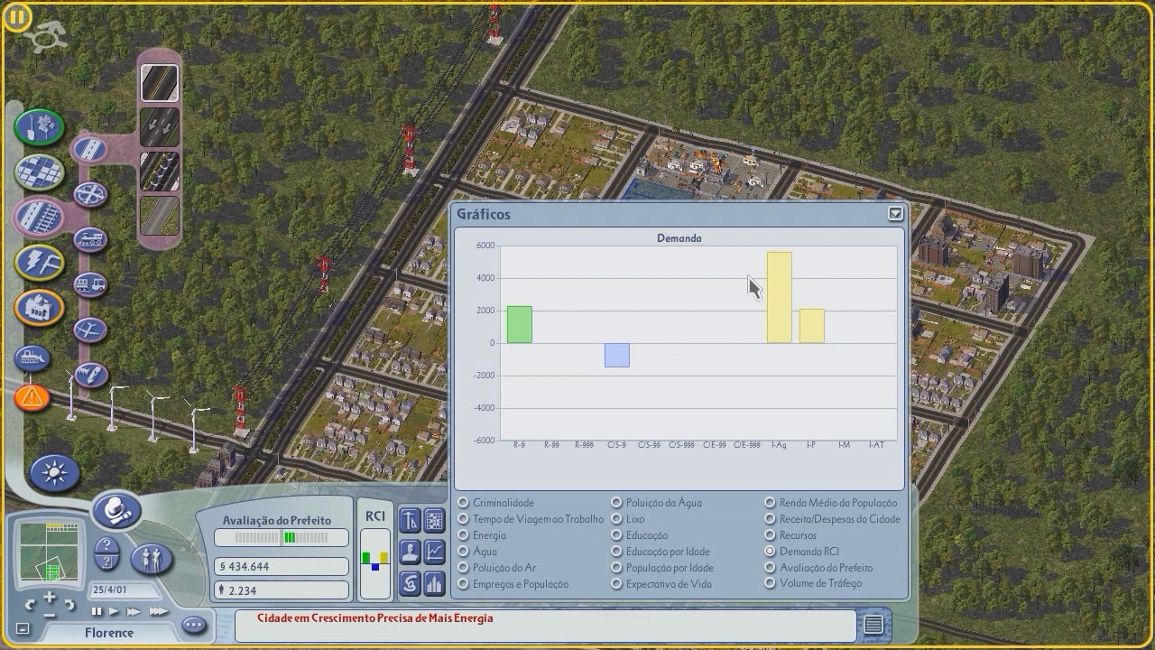Select the bulldozer demolish tool
This screenshot has height=650, width=1155.
tap(32, 358)
